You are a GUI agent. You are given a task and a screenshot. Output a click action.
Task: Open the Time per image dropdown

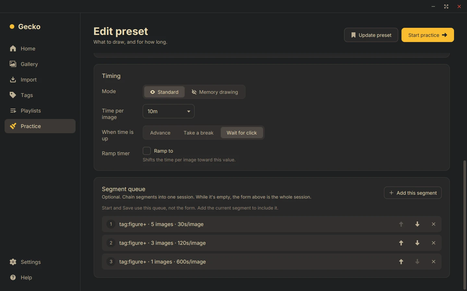169,111
